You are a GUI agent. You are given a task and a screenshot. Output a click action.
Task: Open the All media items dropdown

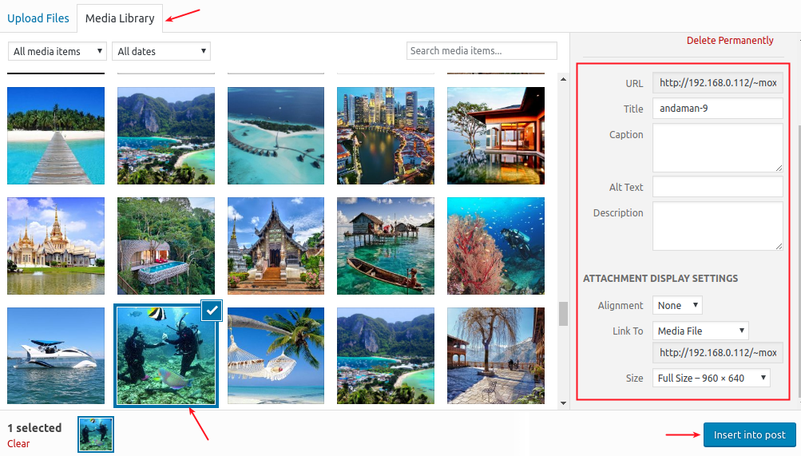(57, 51)
